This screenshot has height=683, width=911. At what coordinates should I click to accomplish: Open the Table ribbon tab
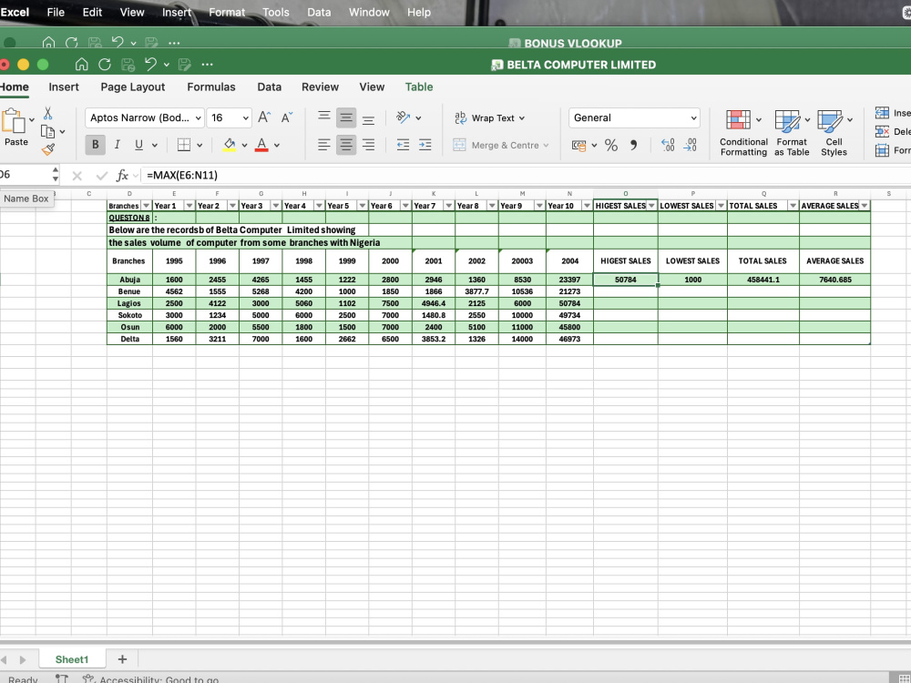point(419,87)
